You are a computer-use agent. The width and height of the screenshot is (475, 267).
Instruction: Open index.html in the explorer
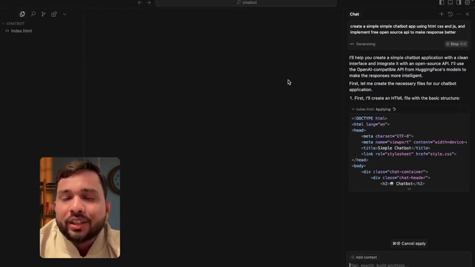21,31
